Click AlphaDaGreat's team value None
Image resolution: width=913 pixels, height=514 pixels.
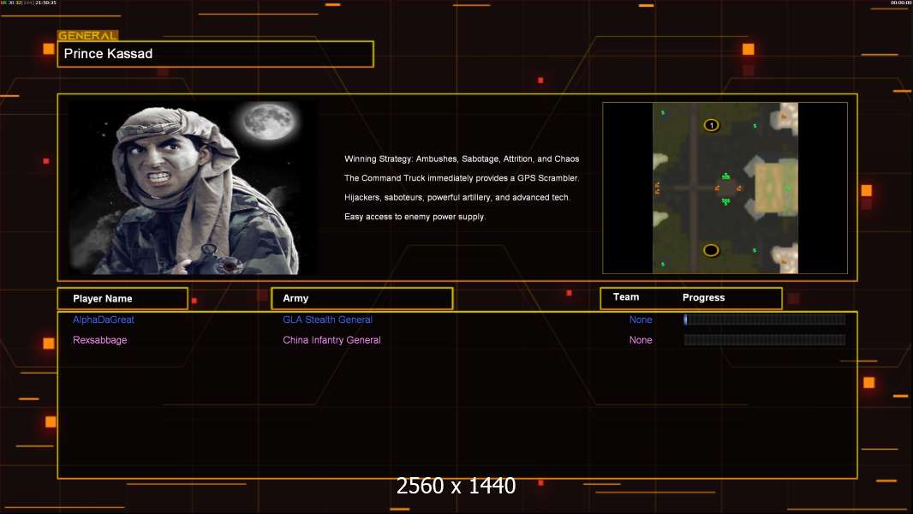pyautogui.click(x=641, y=320)
